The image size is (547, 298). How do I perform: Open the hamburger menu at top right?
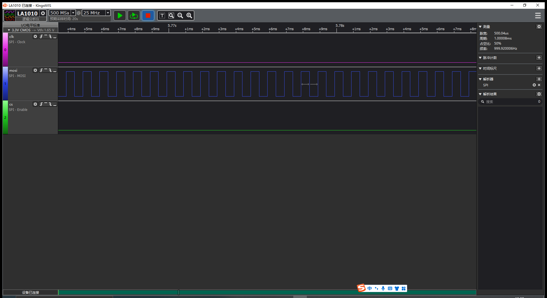(x=538, y=16)
